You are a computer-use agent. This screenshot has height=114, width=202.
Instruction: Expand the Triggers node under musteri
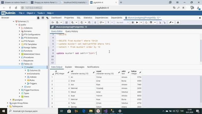click(x=25, y=84)
